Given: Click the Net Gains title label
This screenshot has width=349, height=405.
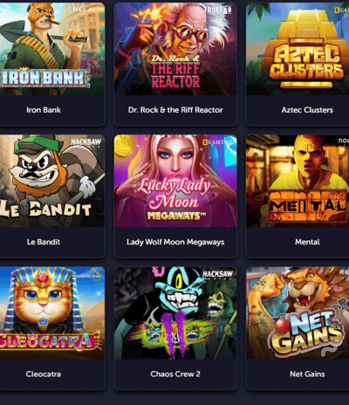Looking at the screenshot, I should [307, 374].
